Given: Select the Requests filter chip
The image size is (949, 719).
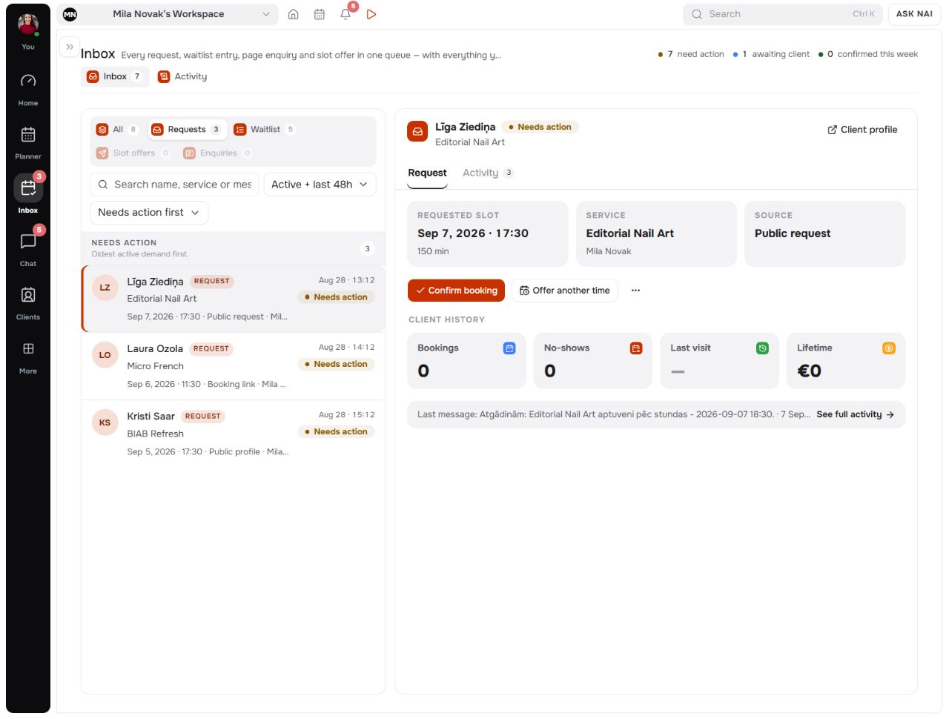Looking at the screenshot, I should [x=187, y=130].
